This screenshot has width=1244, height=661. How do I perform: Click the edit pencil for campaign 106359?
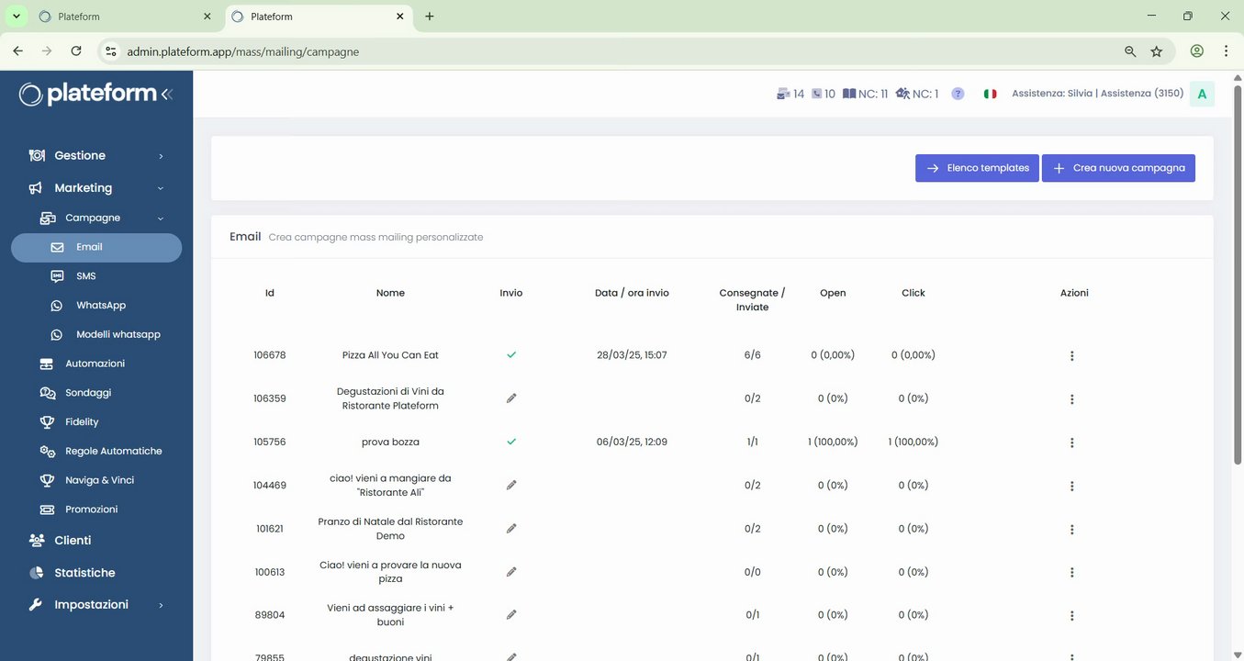coord(511,398)
